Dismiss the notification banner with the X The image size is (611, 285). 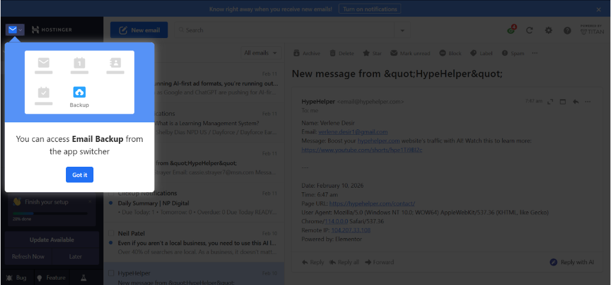(599, 9)
